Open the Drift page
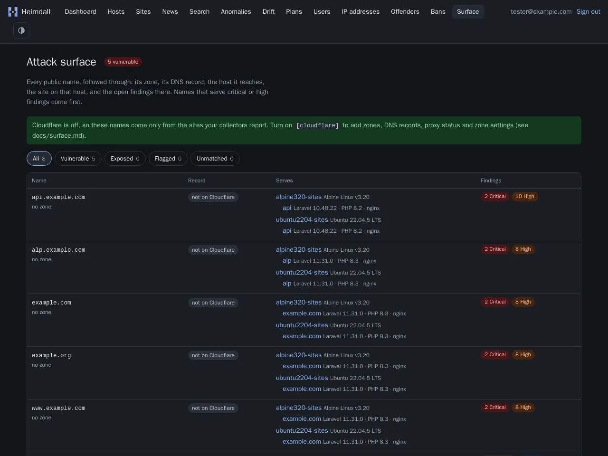The height and width of the screenshot is (456, 608). pyautogui.click(x=269, y=11)
